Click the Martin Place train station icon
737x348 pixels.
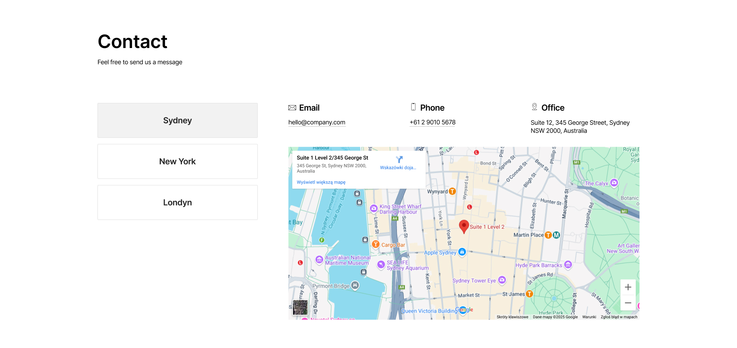548,235
